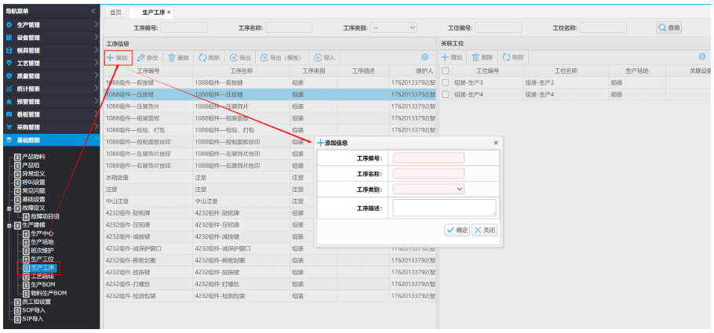Click 确定 in the 添加信息 dialog

(x=456, y=230)
